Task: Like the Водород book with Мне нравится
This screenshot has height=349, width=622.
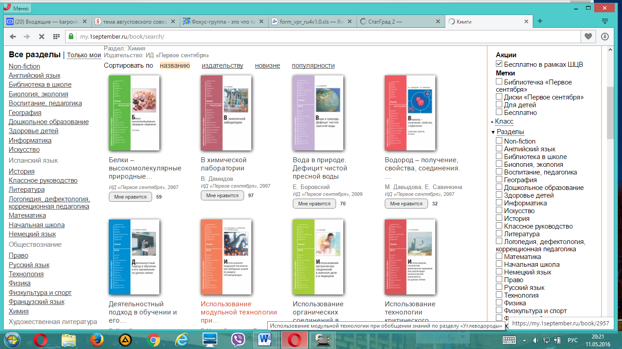Action: click(406, 204)
